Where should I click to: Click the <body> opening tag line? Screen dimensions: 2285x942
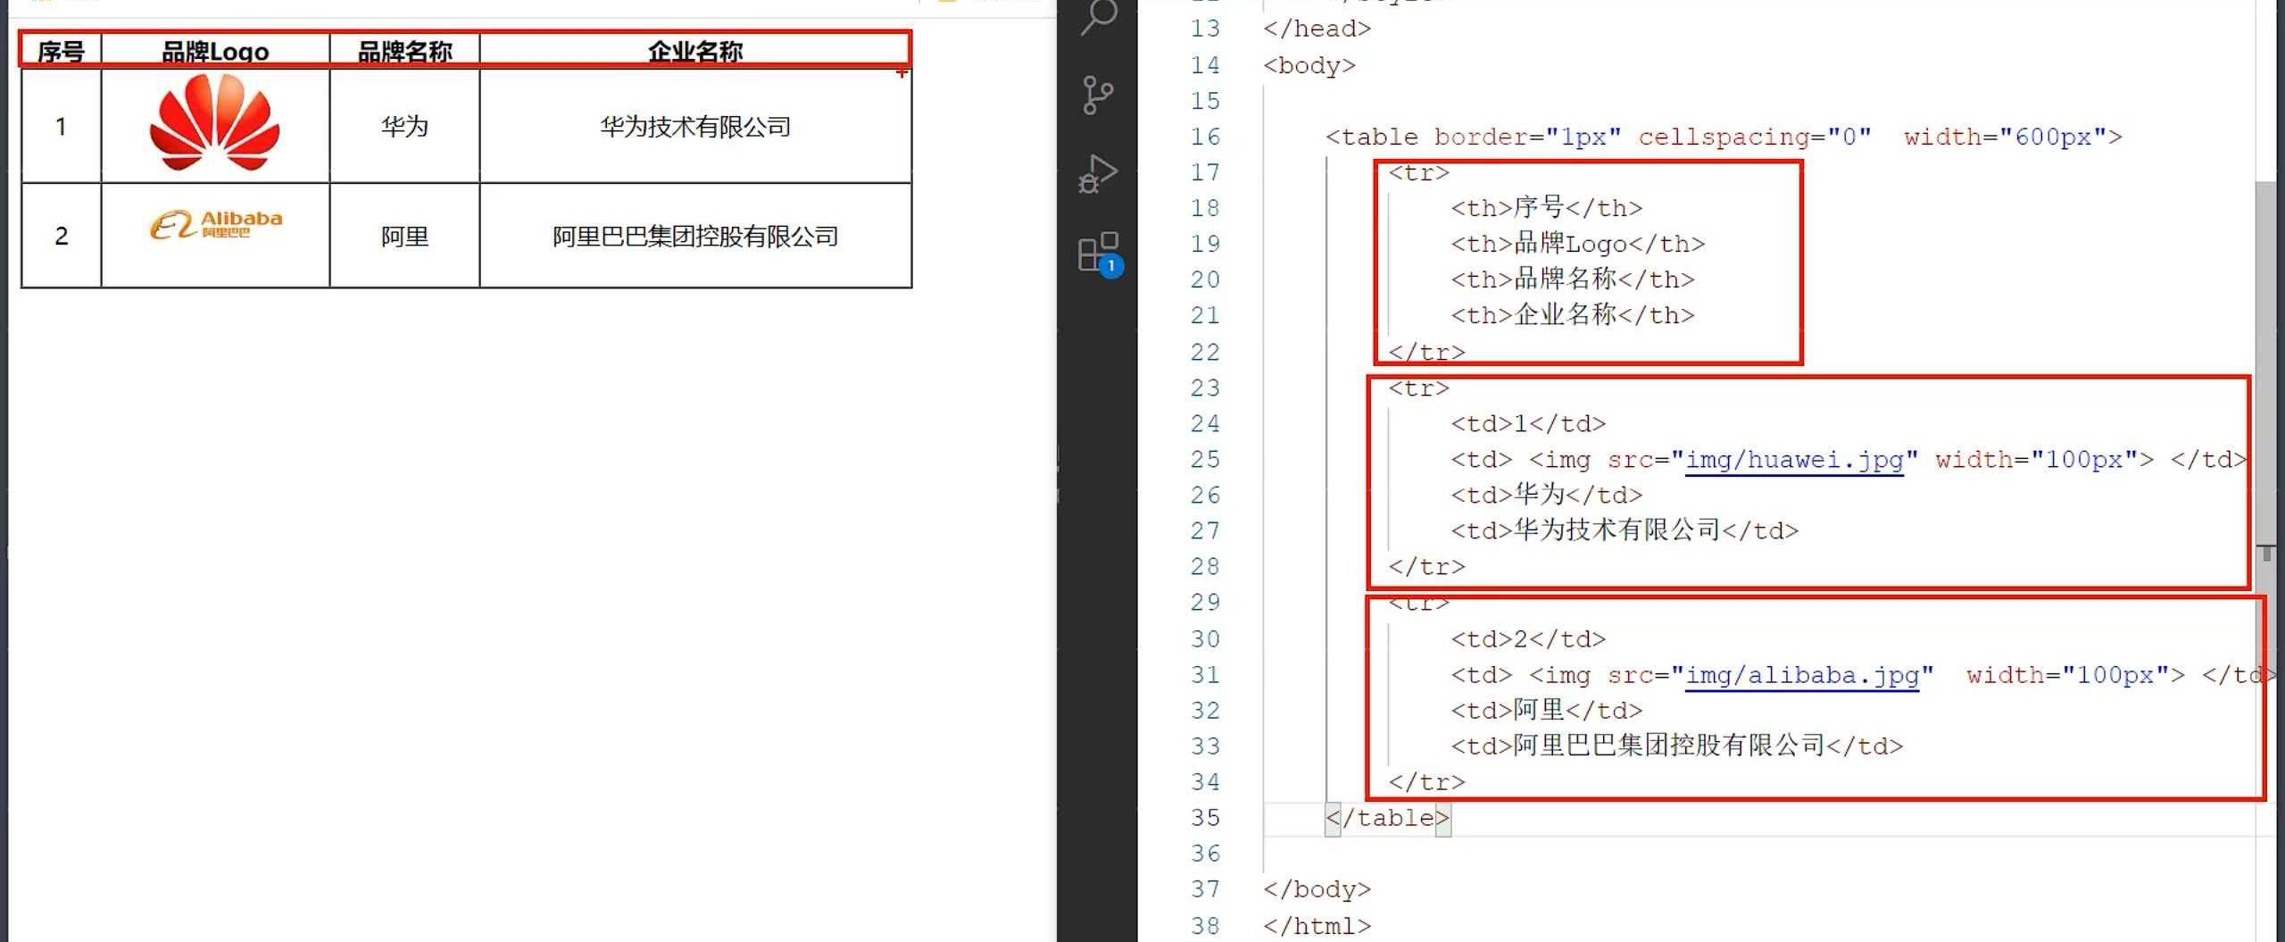click(1309, 65)
